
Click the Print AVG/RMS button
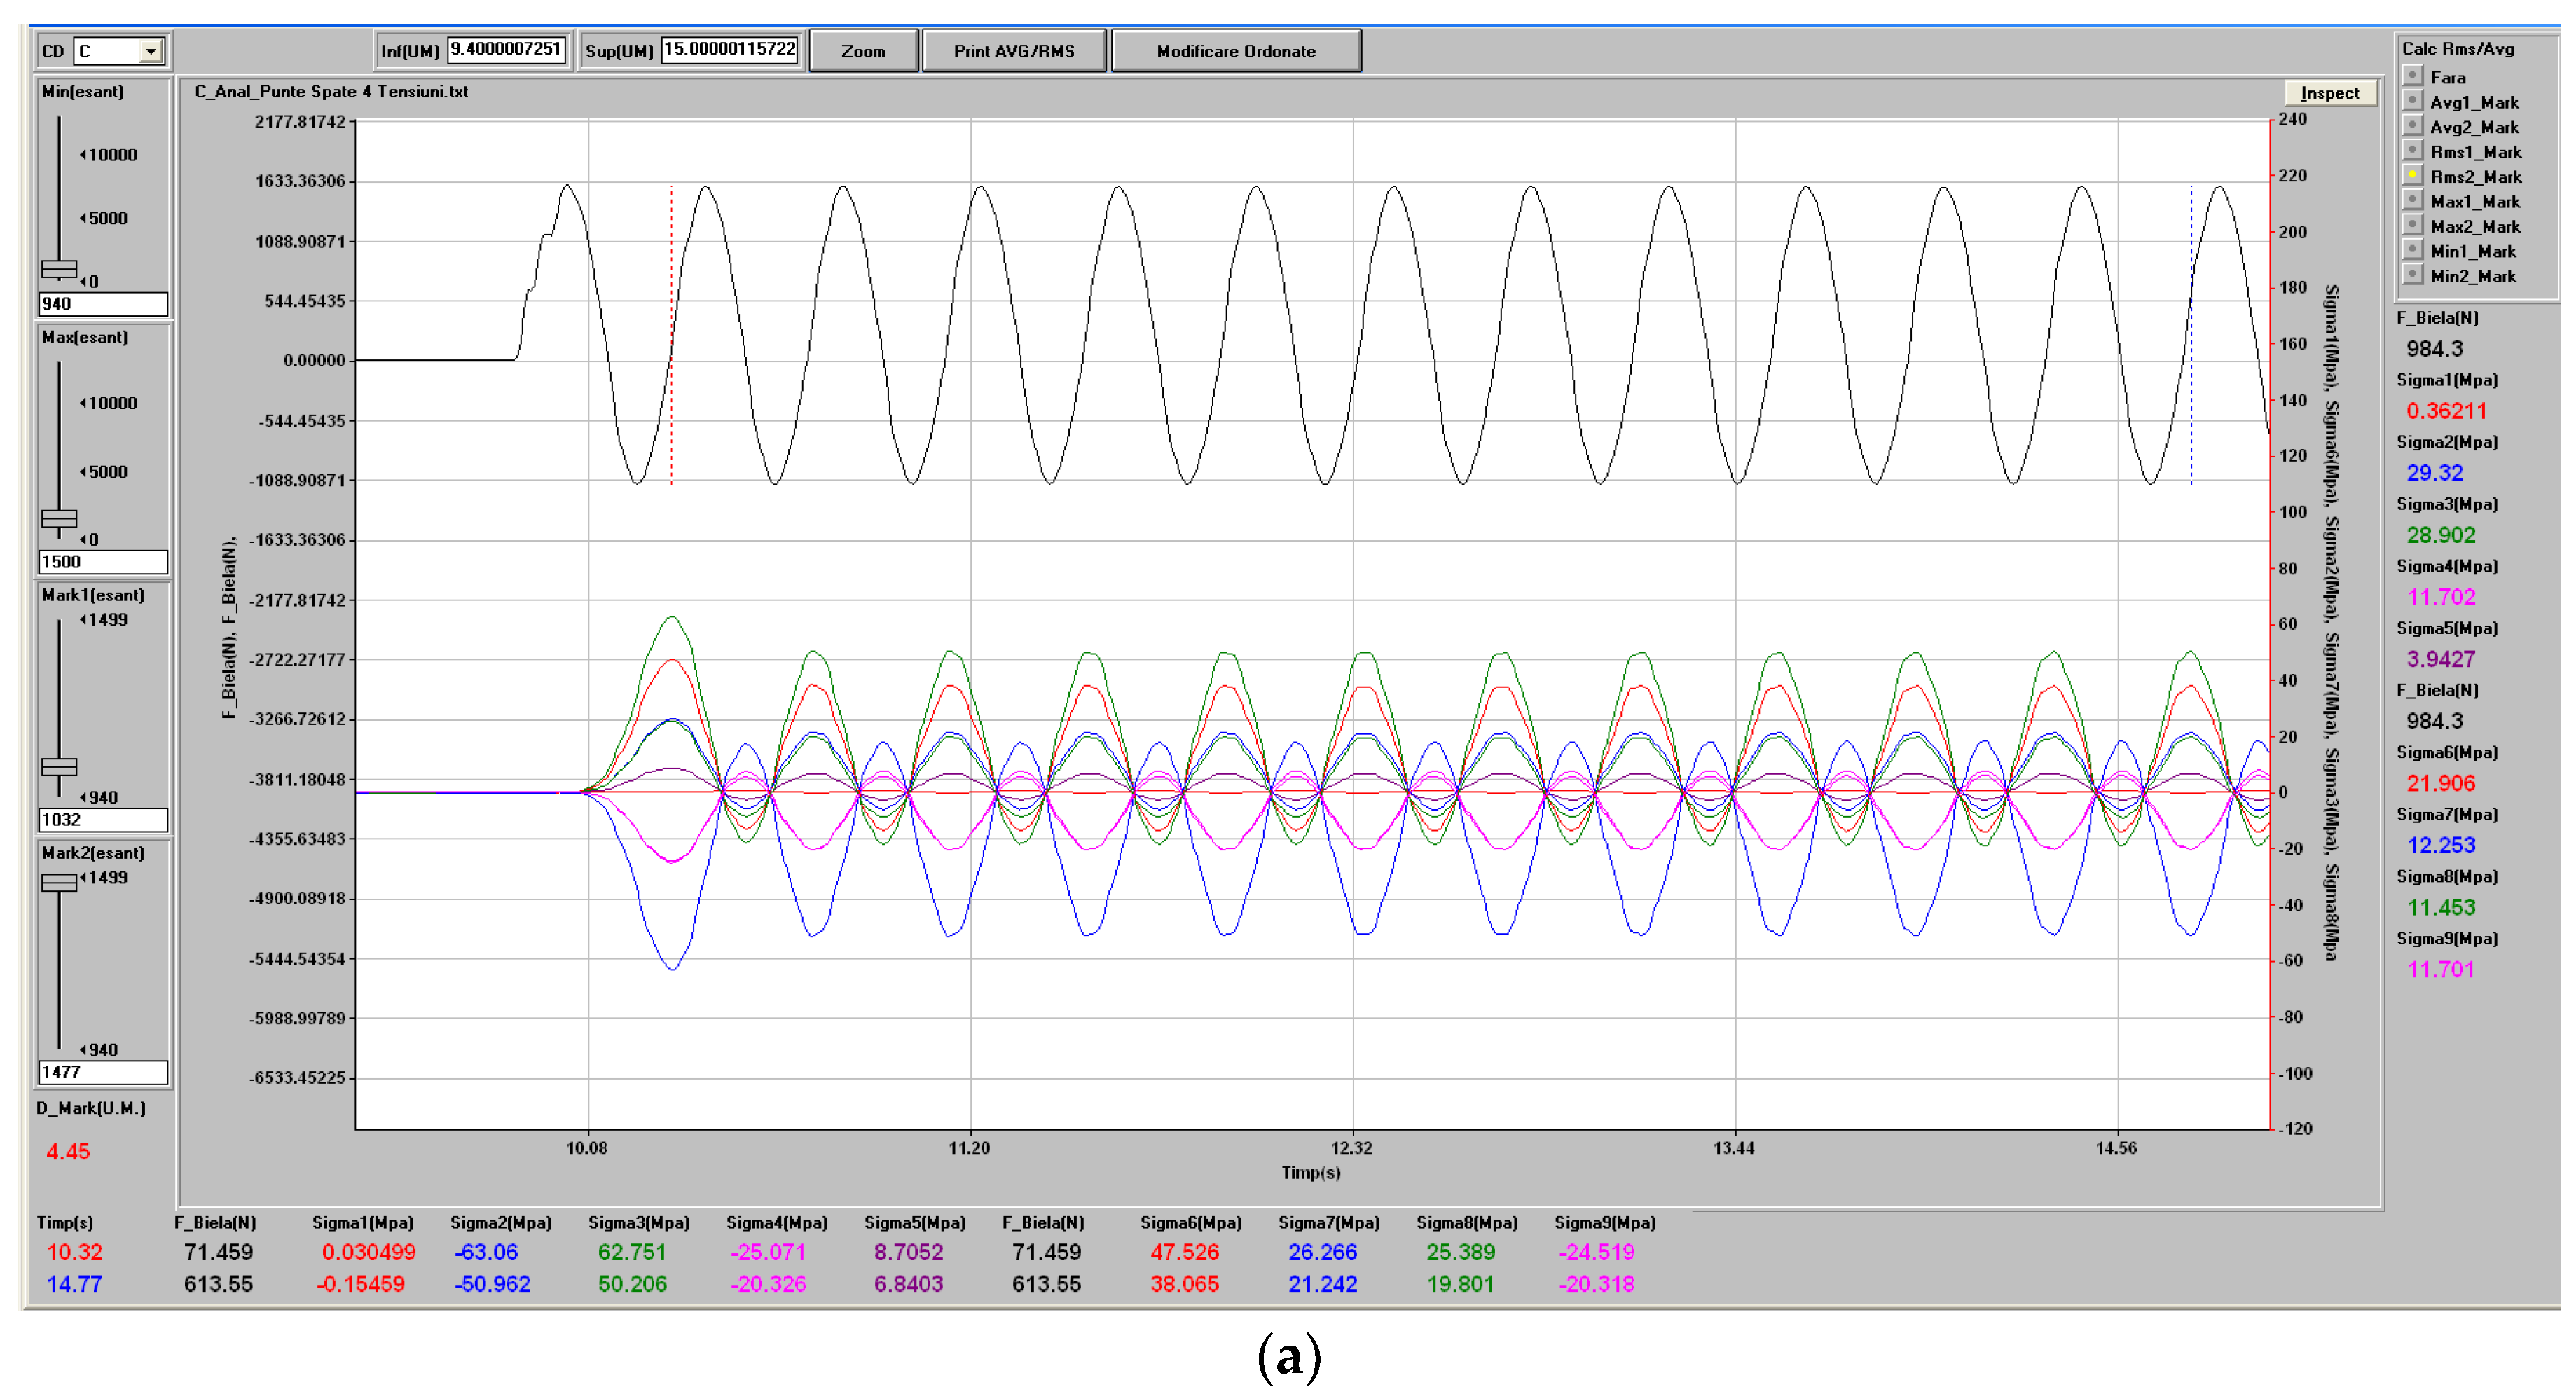[x=1014, y=51]
